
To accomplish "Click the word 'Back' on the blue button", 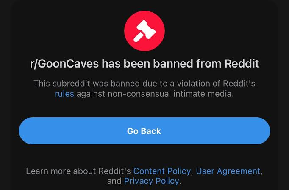I will click(151, 131).
